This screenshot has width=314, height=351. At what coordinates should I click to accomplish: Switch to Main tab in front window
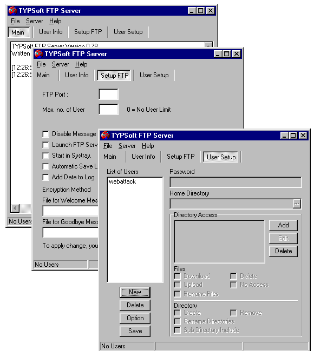110,157
